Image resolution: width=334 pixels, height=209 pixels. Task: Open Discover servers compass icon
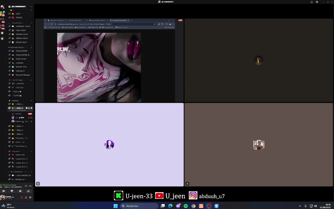tap(2, 39)
